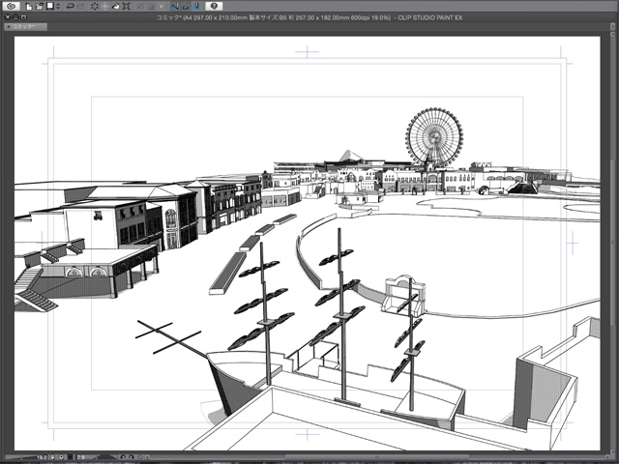Click the 19.0 zoom percentage value
Image resolution: width=619 pixels, height=464 pixels.
pyautogui.click(x=42, y=457)
